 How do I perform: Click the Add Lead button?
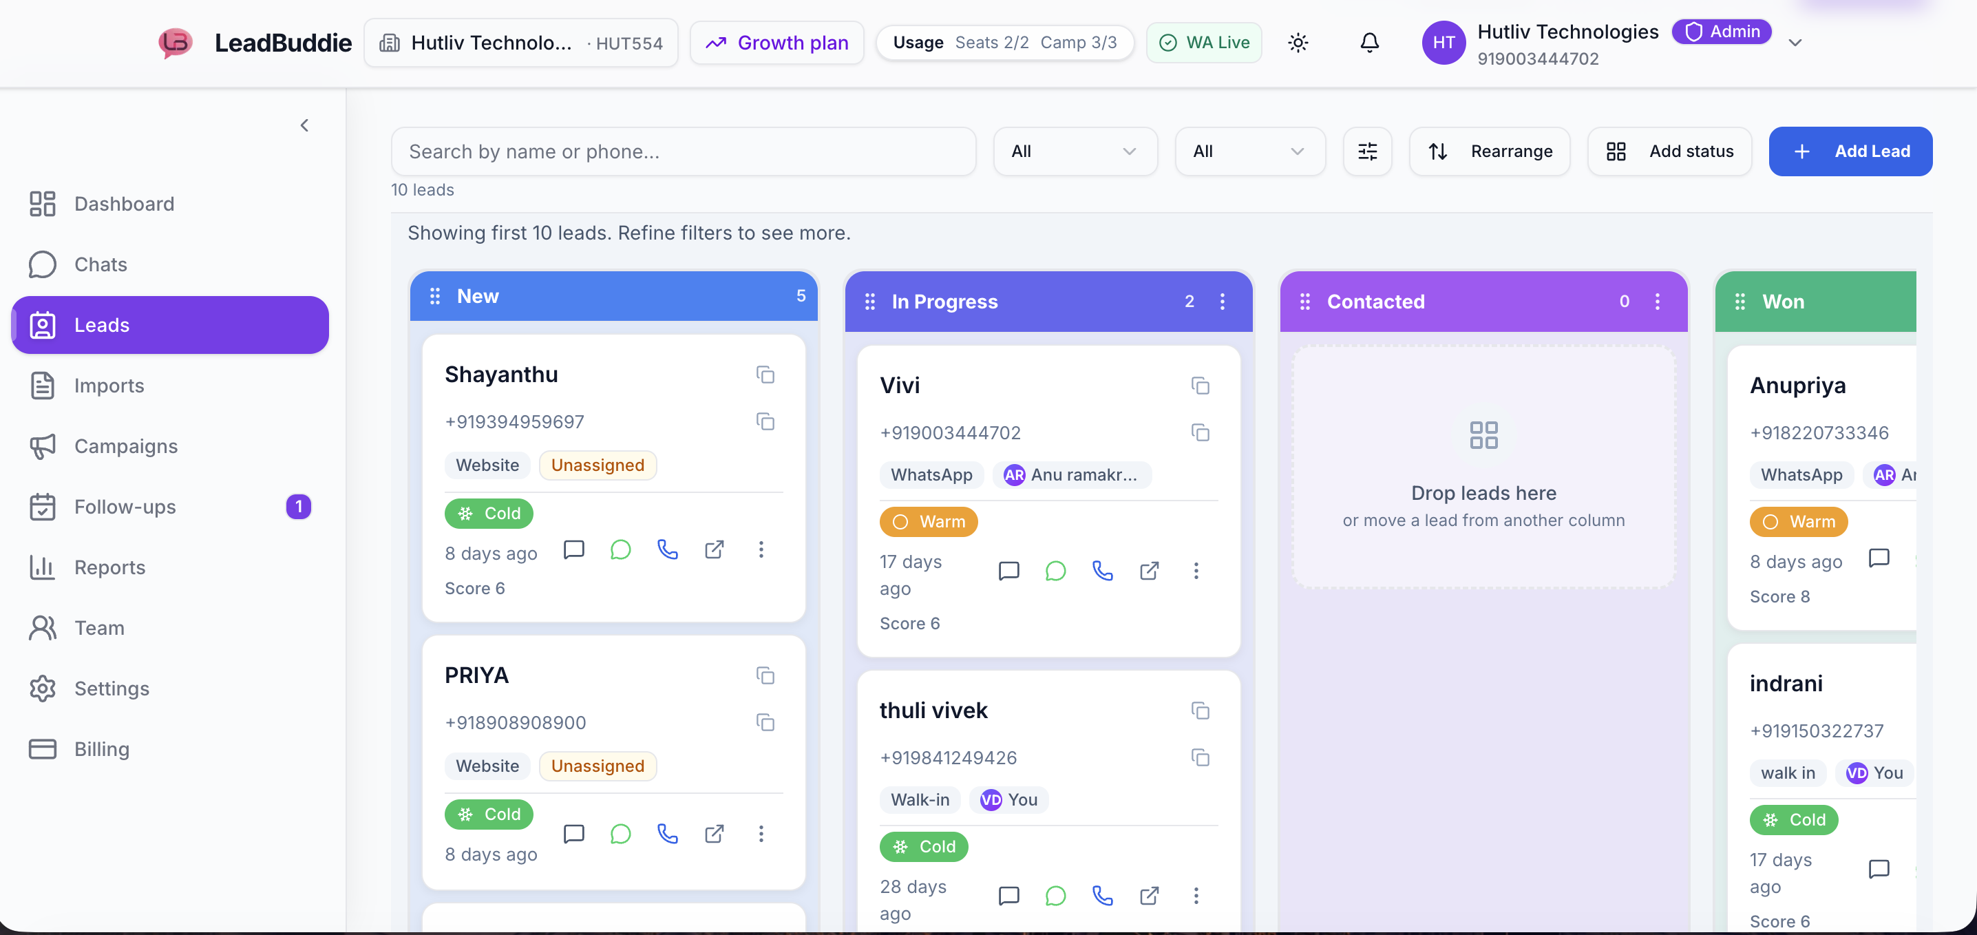[1850, 151]
